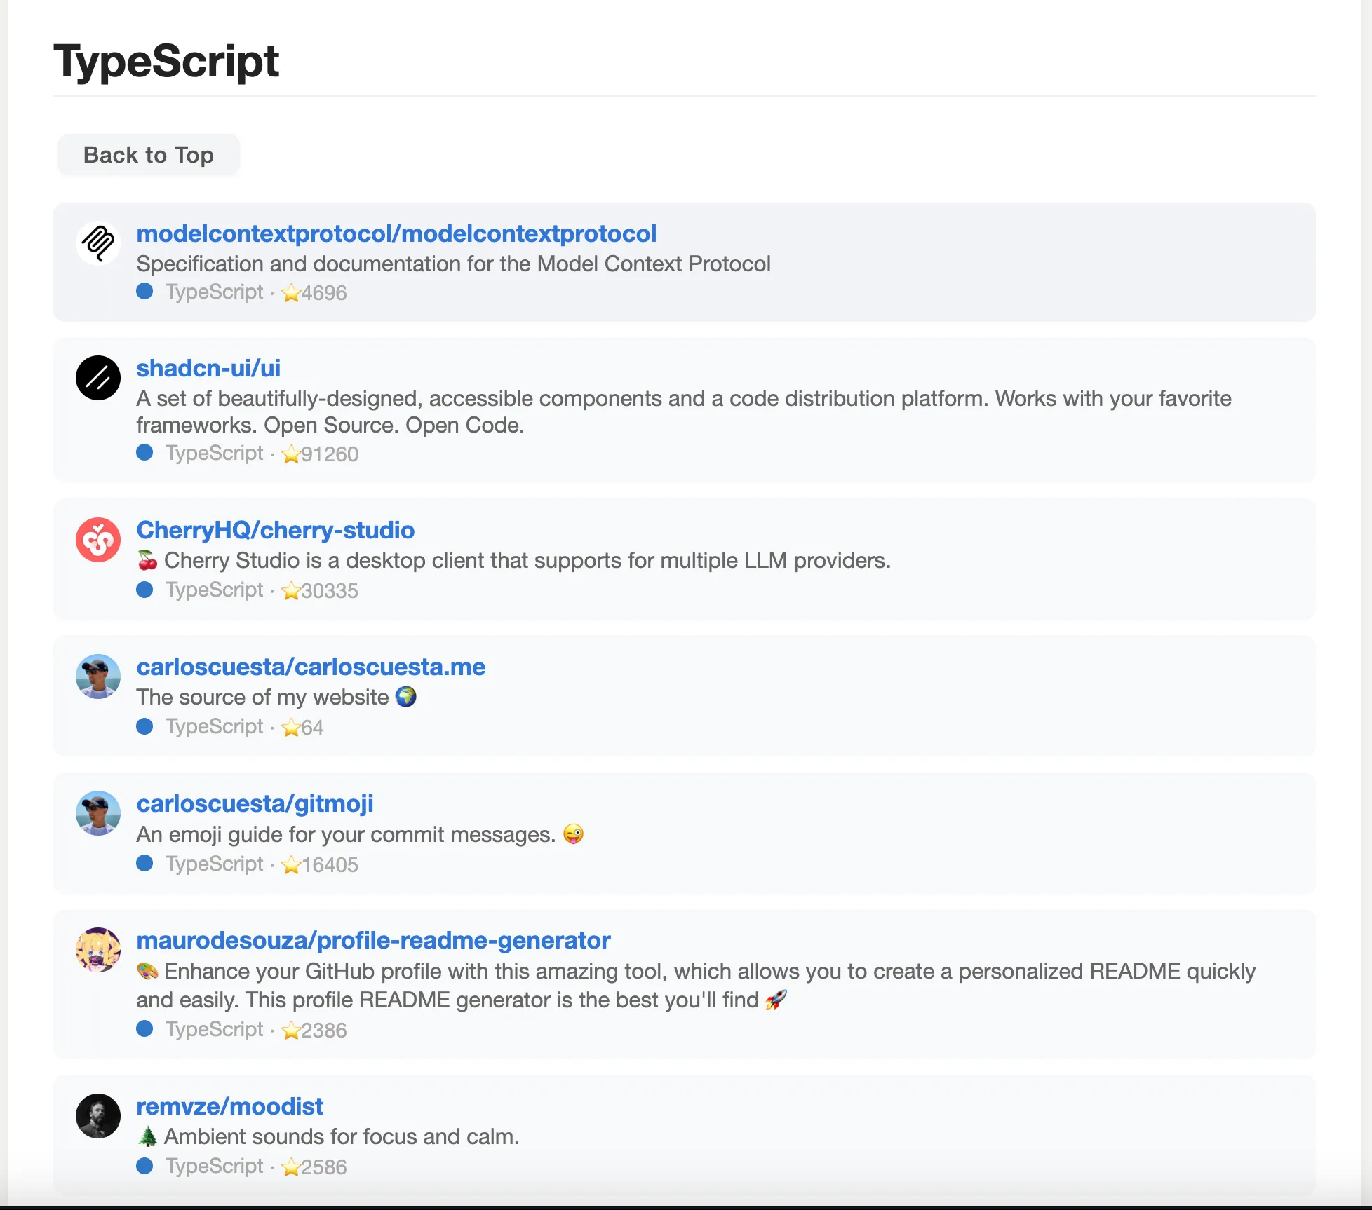Visit the carloscuesta/gitmoji repository
This screenshot has width=1372, height=1210.
255,803
